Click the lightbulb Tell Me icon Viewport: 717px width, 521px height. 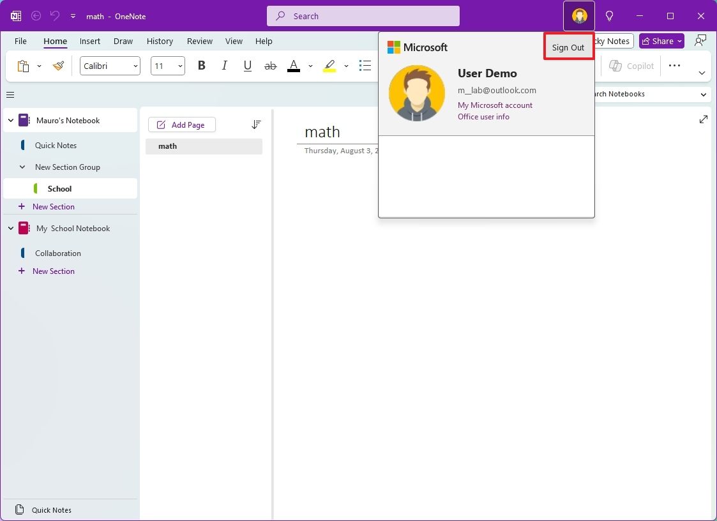[x=609, y=15]
